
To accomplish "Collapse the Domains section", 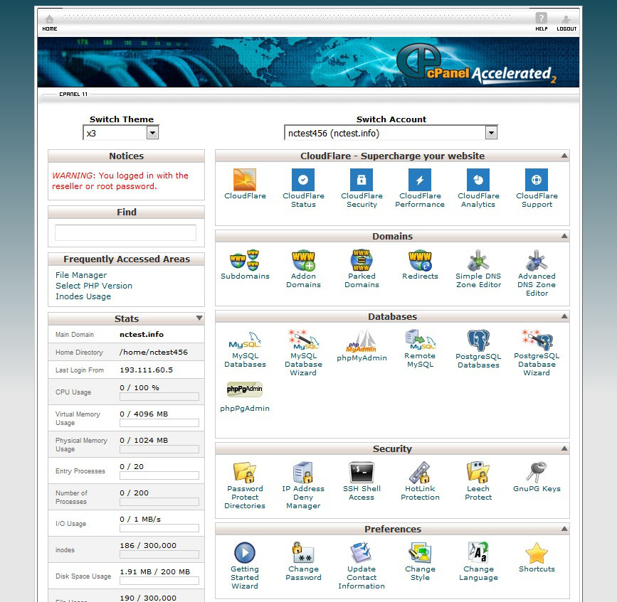I will (564, 236).
